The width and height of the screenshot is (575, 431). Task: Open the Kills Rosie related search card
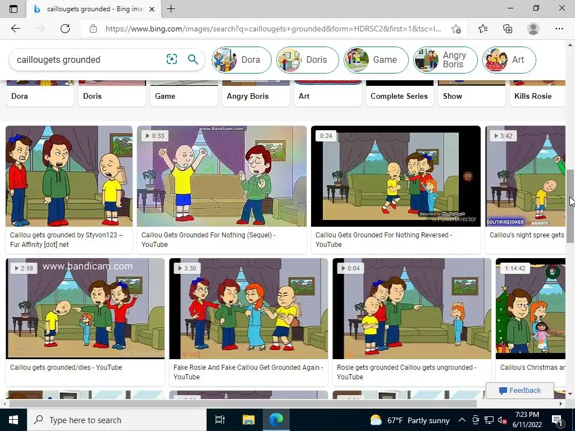coord(537,94)
